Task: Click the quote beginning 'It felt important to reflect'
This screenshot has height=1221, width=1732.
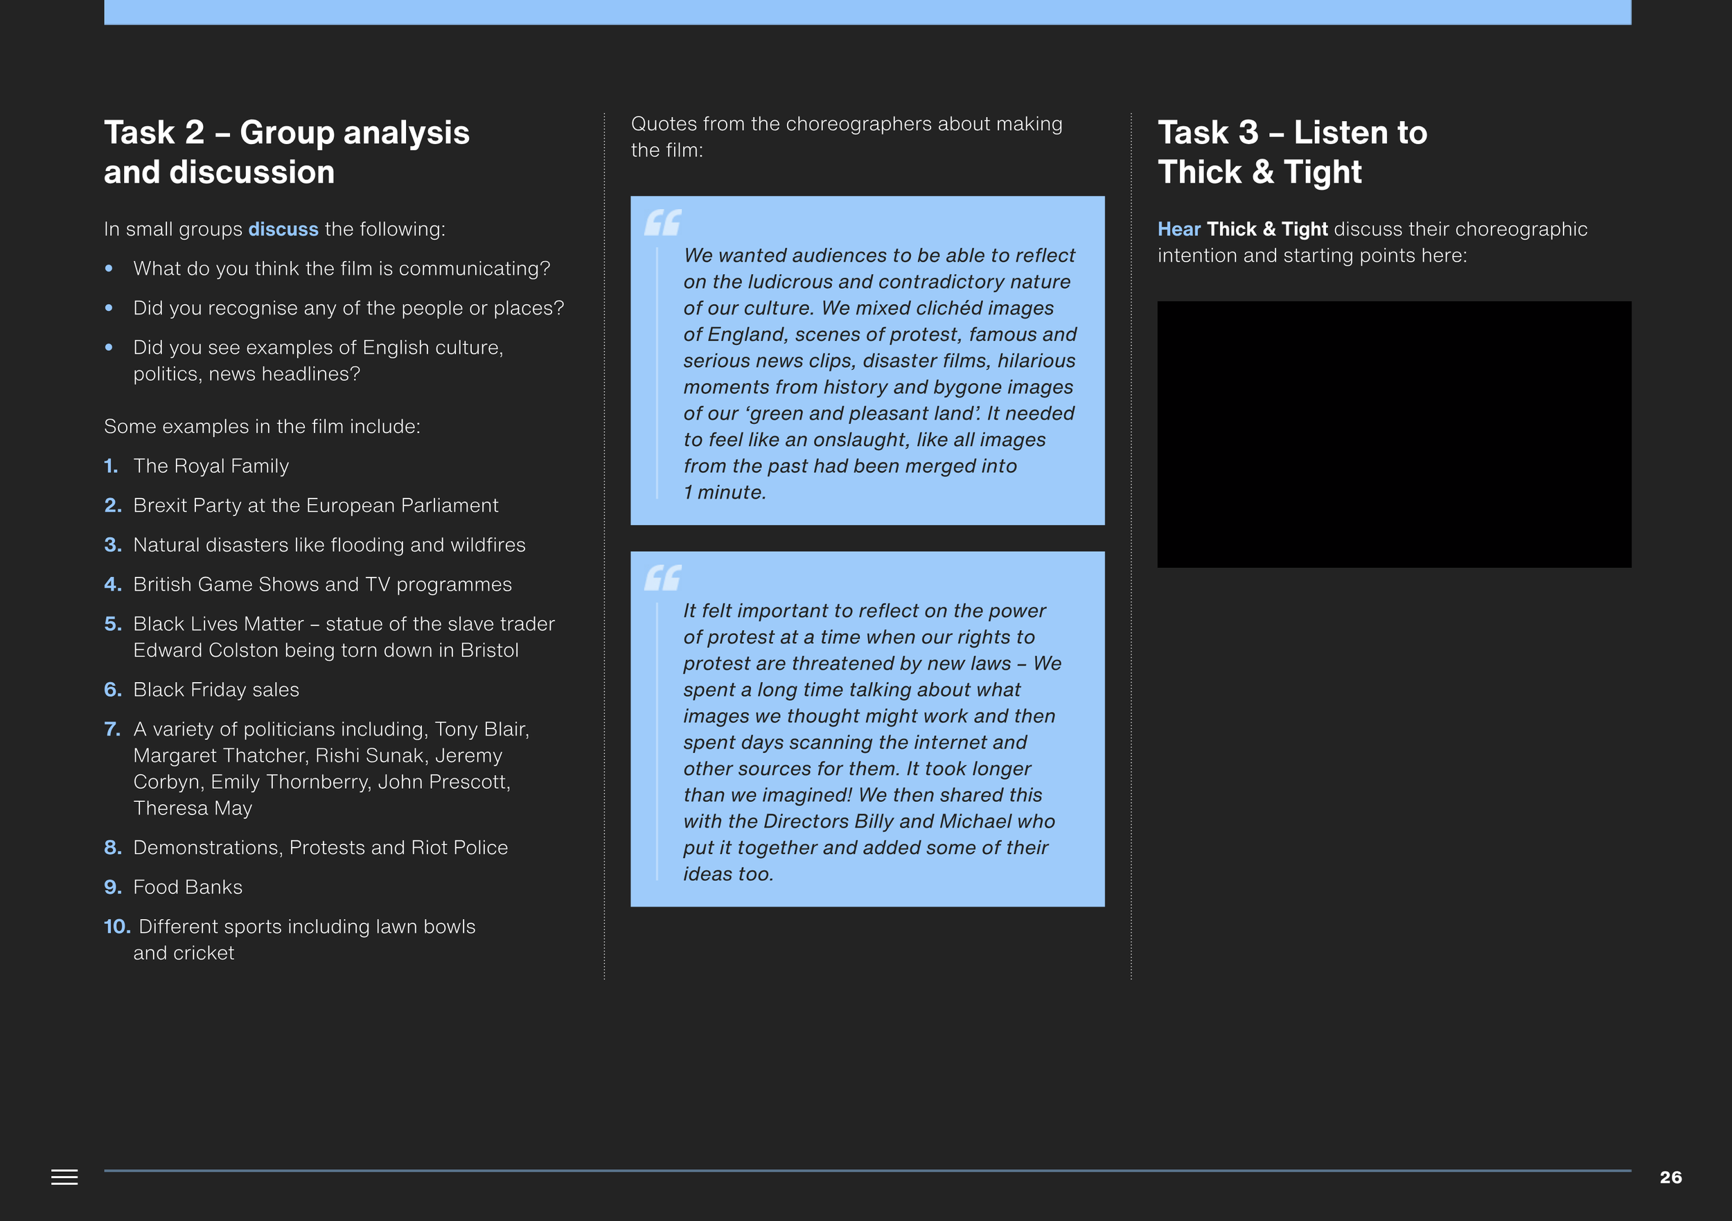Action: (x=872, y=742)
